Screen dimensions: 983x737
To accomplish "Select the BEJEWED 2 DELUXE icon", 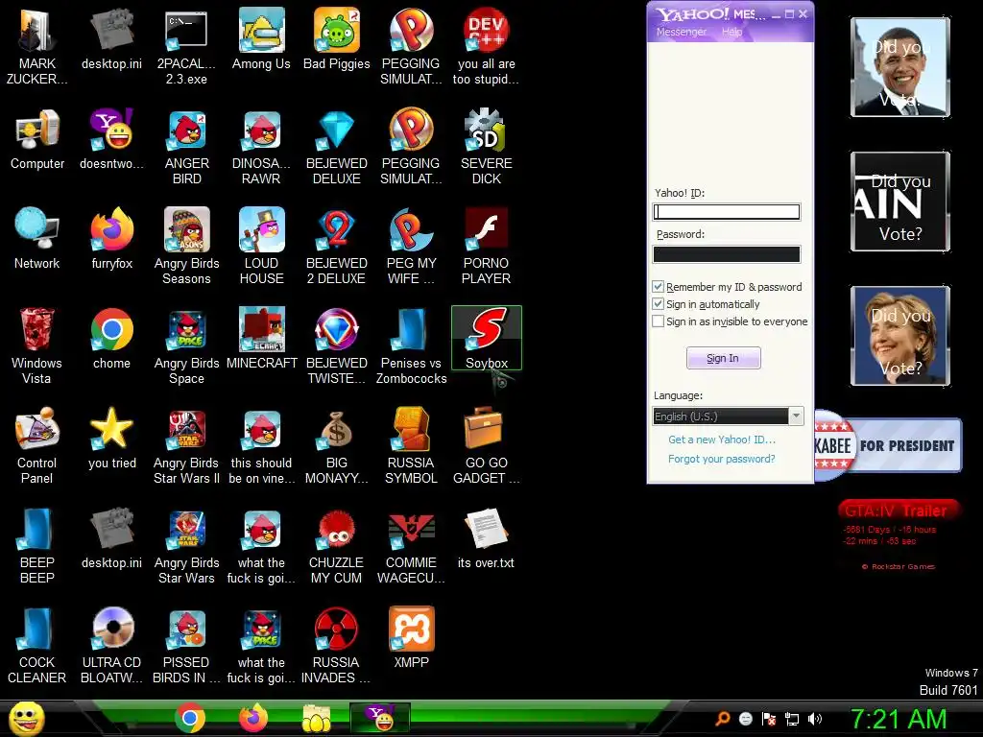I will pyautogui.click(x=337, y=247).
